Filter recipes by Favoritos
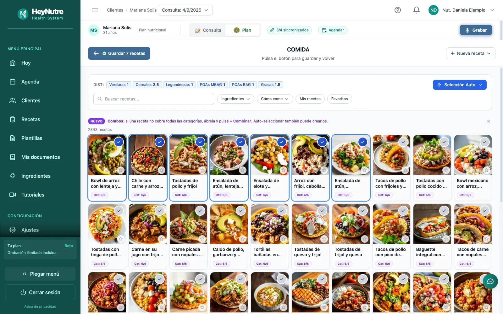This screenshot has width=503, height=314. coord(340,99)
